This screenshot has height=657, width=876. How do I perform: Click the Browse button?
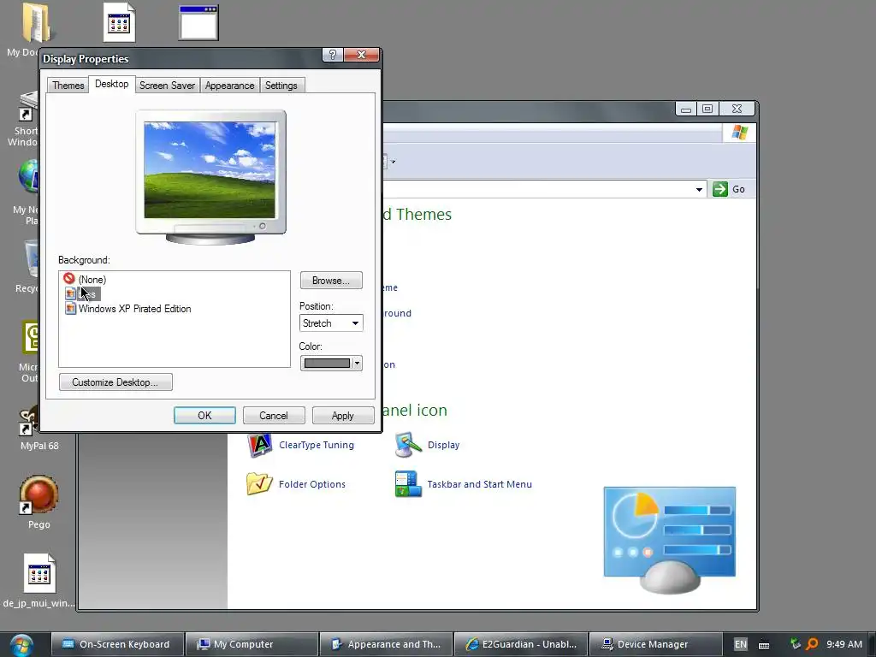coord(331,281)
